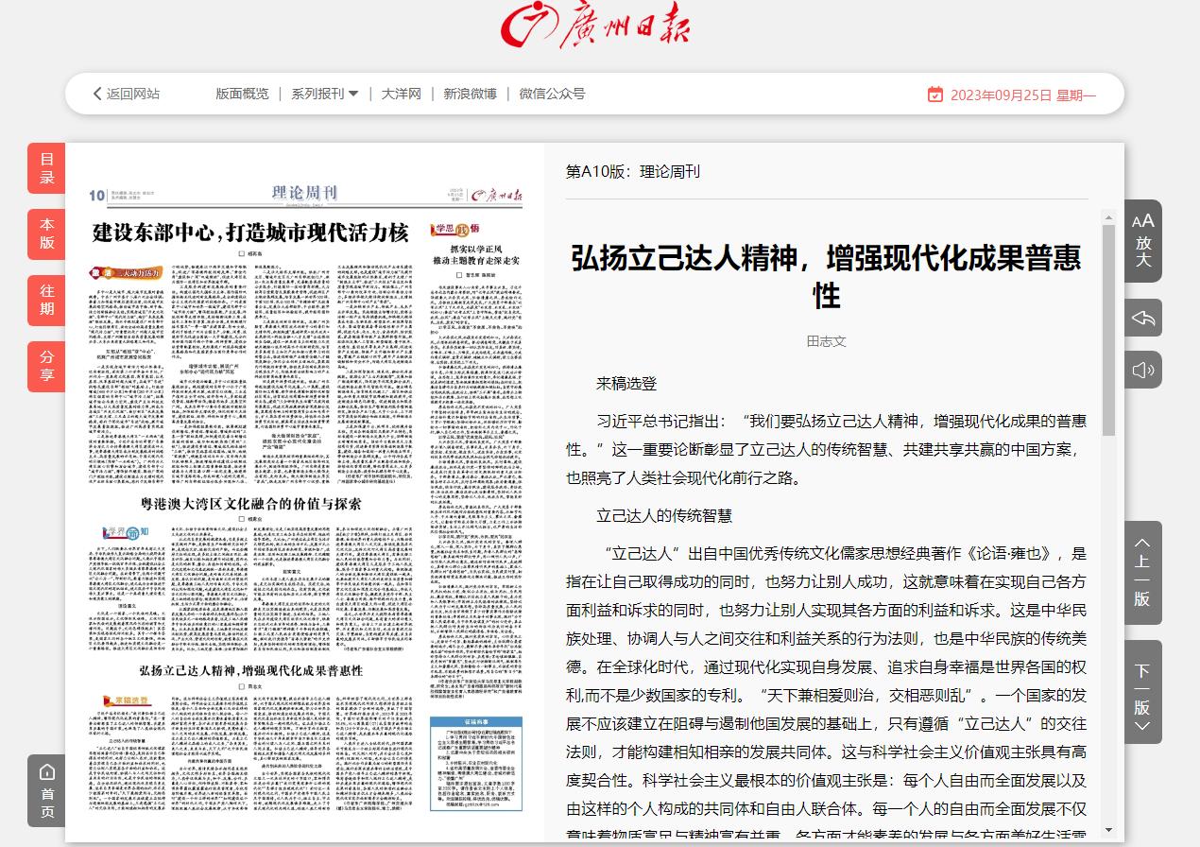Open the 往期 past issues tab
This screenshot has height=847, width=1200.
[x=46, y=301]
